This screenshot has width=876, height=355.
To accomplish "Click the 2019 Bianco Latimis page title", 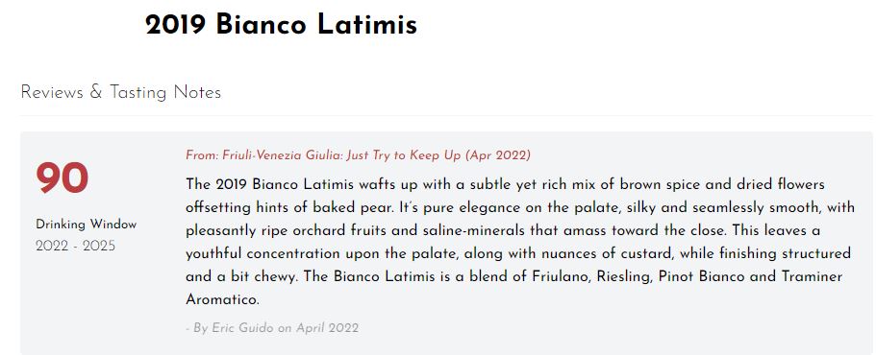I will pyautogui.click(x=281, y=25).
